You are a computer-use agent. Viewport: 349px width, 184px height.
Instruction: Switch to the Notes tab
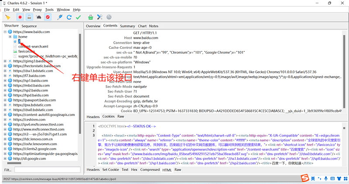pyautogui.click(x=154, y=26)
